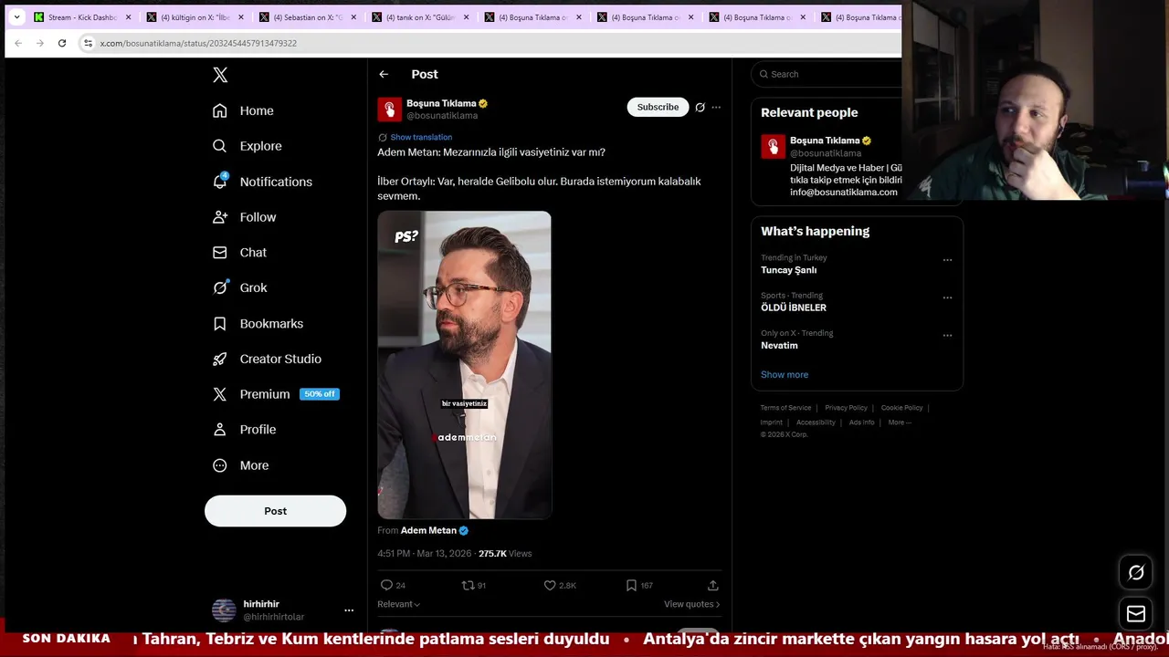1169x657 pixels.
Task: Open the Grok icon in sidebar
Action: [x=220, y=287]
